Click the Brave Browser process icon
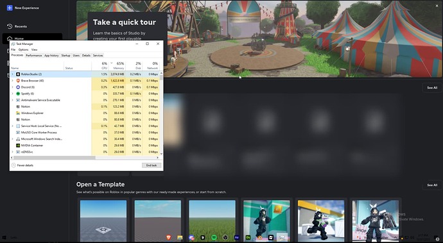The image size is (443, 243). 18,81
